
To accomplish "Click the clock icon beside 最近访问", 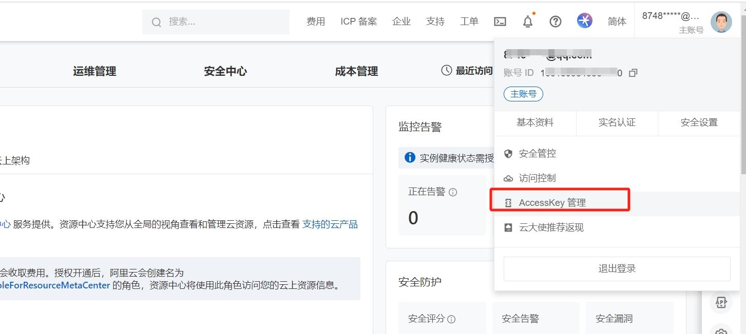I will click(447, 71).
